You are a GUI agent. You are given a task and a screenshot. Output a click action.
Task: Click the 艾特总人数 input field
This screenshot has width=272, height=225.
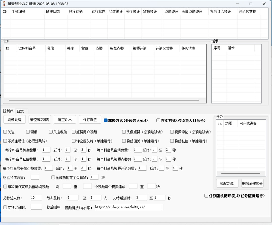(36, 197)
